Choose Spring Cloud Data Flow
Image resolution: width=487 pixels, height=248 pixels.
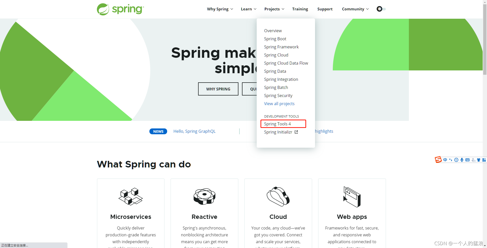point(286,63)
